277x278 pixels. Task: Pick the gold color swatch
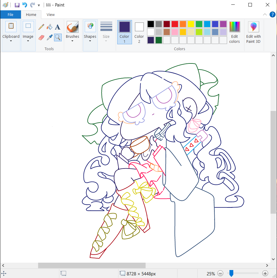(183, 32)
